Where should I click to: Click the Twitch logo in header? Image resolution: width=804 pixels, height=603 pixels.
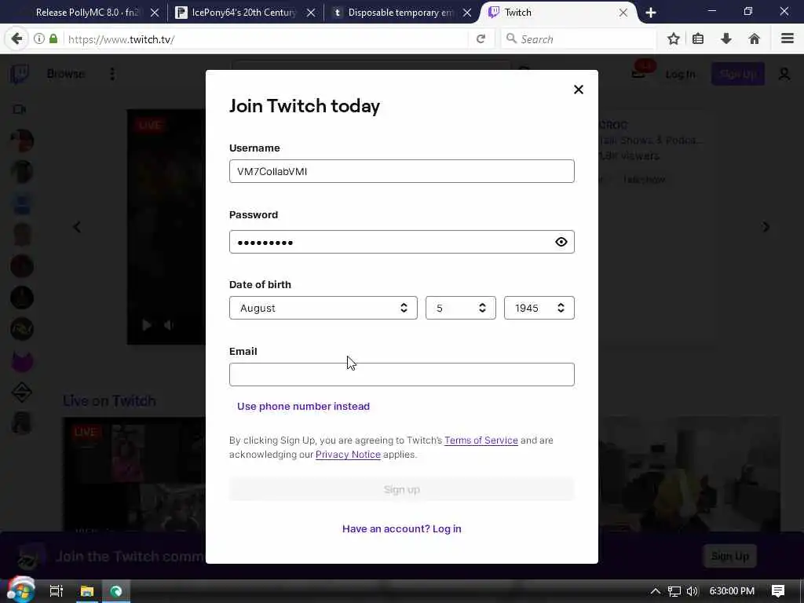coord(20,75)
